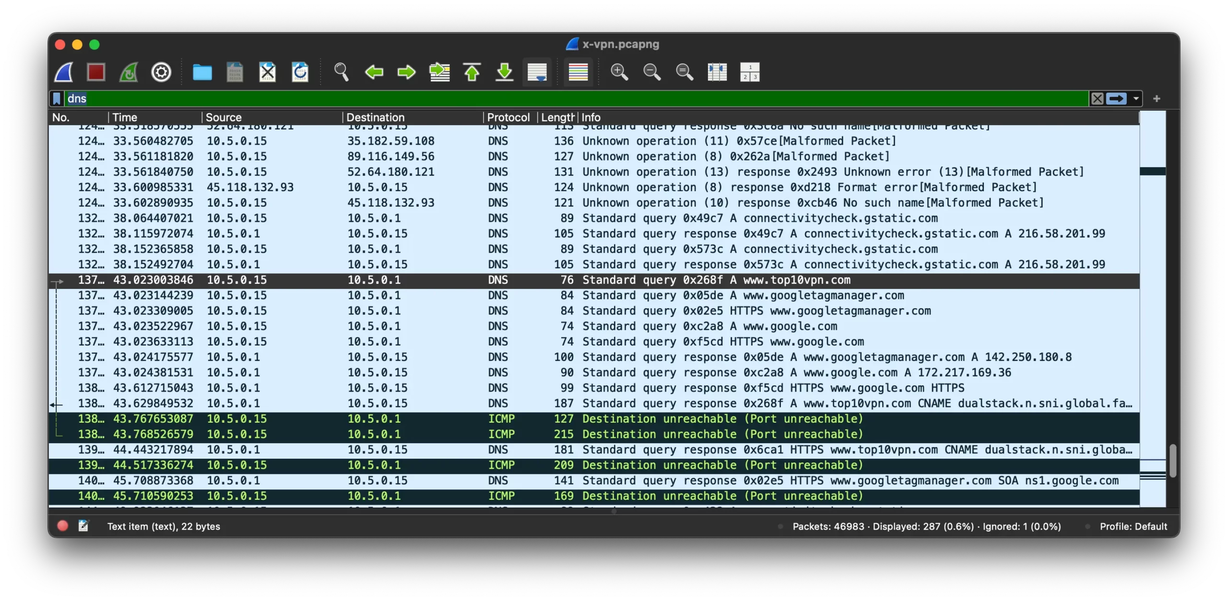This screenshot has height=601, width=1228.
Task: Go to the first packet
Action: click(472, 72)
